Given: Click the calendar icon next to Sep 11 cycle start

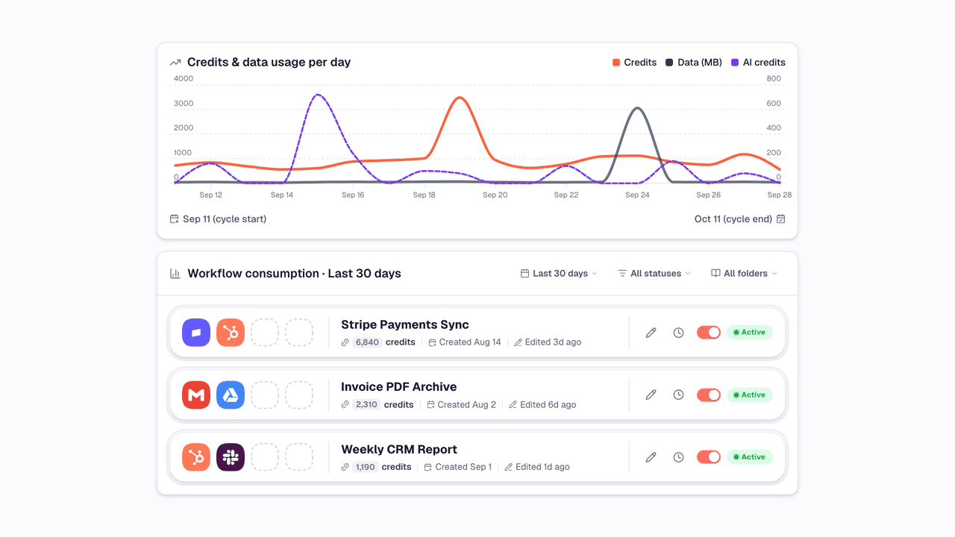Looking at the screenshot, I should [175, 219].
